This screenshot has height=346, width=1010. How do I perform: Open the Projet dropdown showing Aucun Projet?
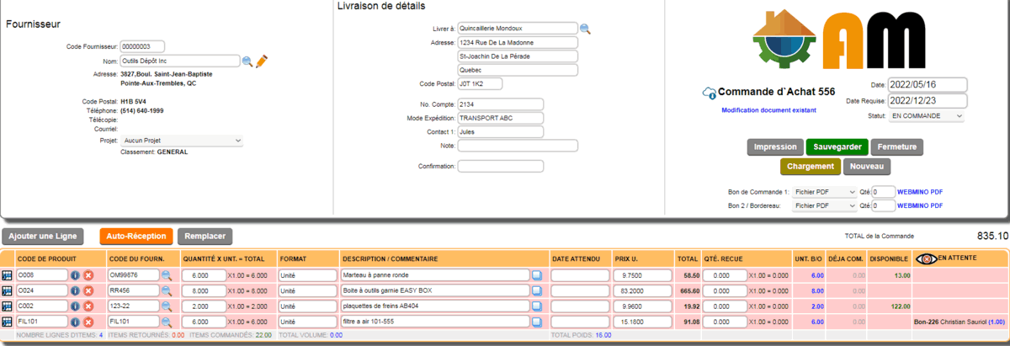click(x=182, y=141)
